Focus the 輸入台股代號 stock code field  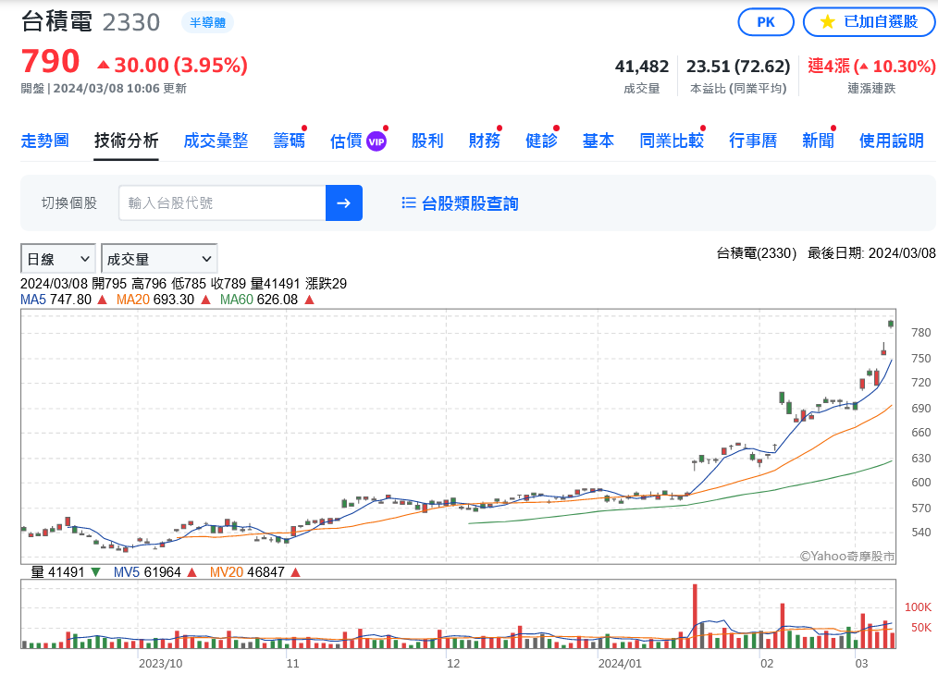point(223,202)
